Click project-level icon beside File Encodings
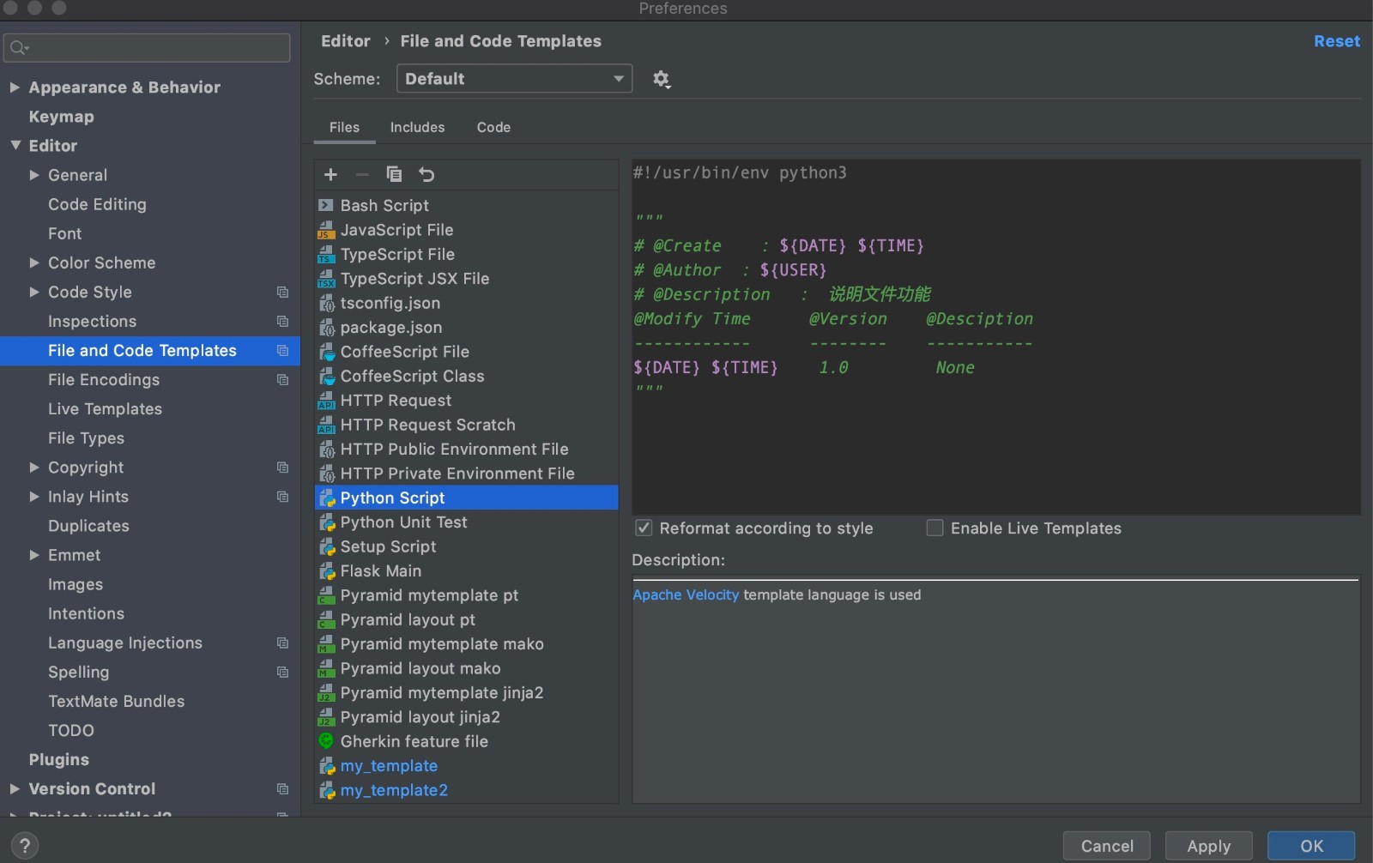The width and height of the screenshot is (1373, 863). pyautogui.click(x=282, y=380)
